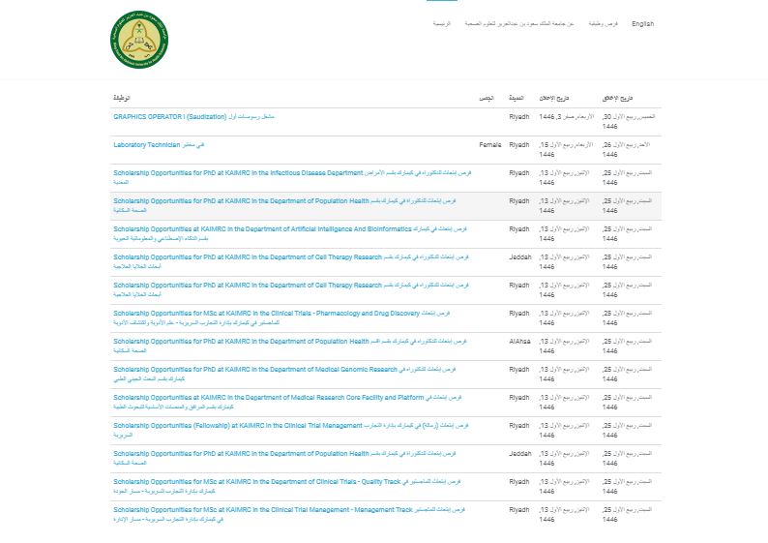The image size is (768, 543).
Task: Click the الوظيفة column header
Action: pyautogui.click(x=122, y=99)
